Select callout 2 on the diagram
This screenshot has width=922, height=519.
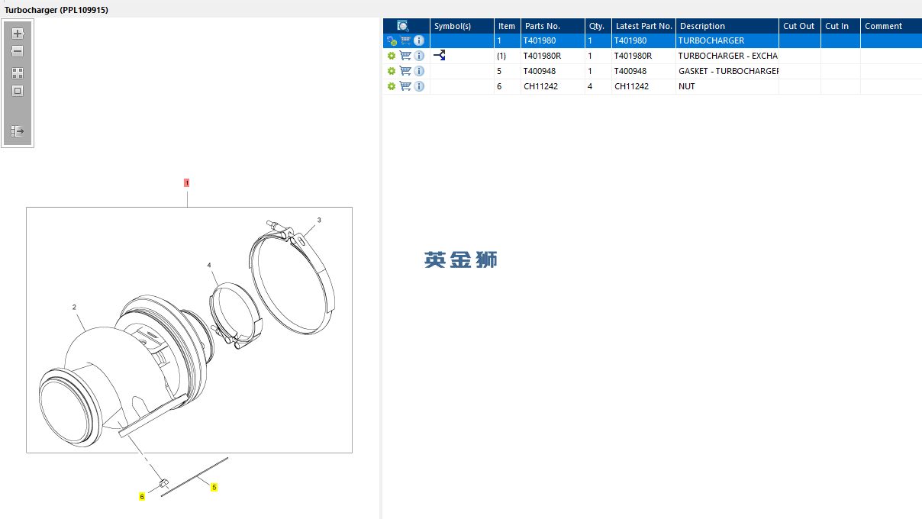pos(74,308)
